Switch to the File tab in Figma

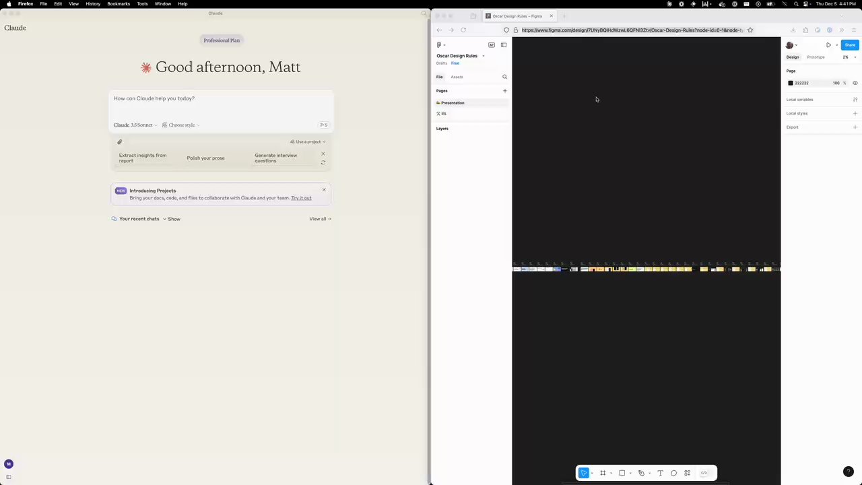pyautogui.click(x=440, y=77)
